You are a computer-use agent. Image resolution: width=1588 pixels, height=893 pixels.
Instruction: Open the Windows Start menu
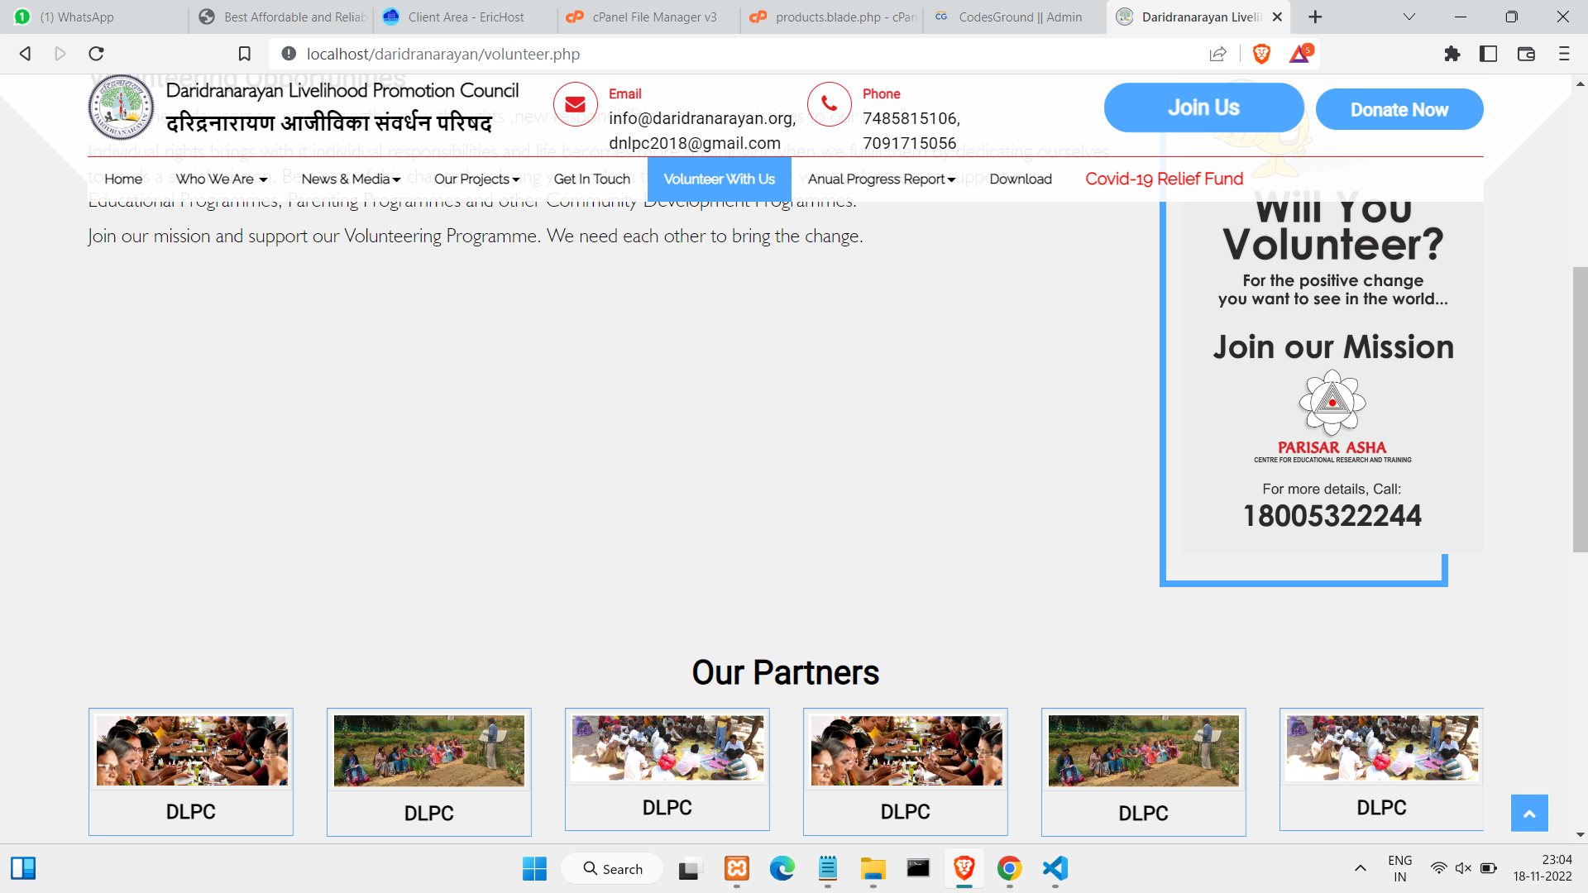click(534, 869)
